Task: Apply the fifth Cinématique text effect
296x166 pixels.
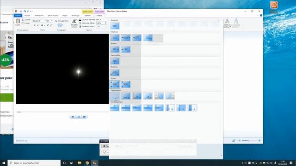Action: 159,96
